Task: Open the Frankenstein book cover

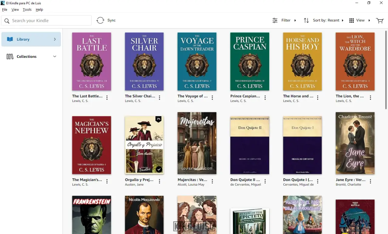Action: point(92,215)
